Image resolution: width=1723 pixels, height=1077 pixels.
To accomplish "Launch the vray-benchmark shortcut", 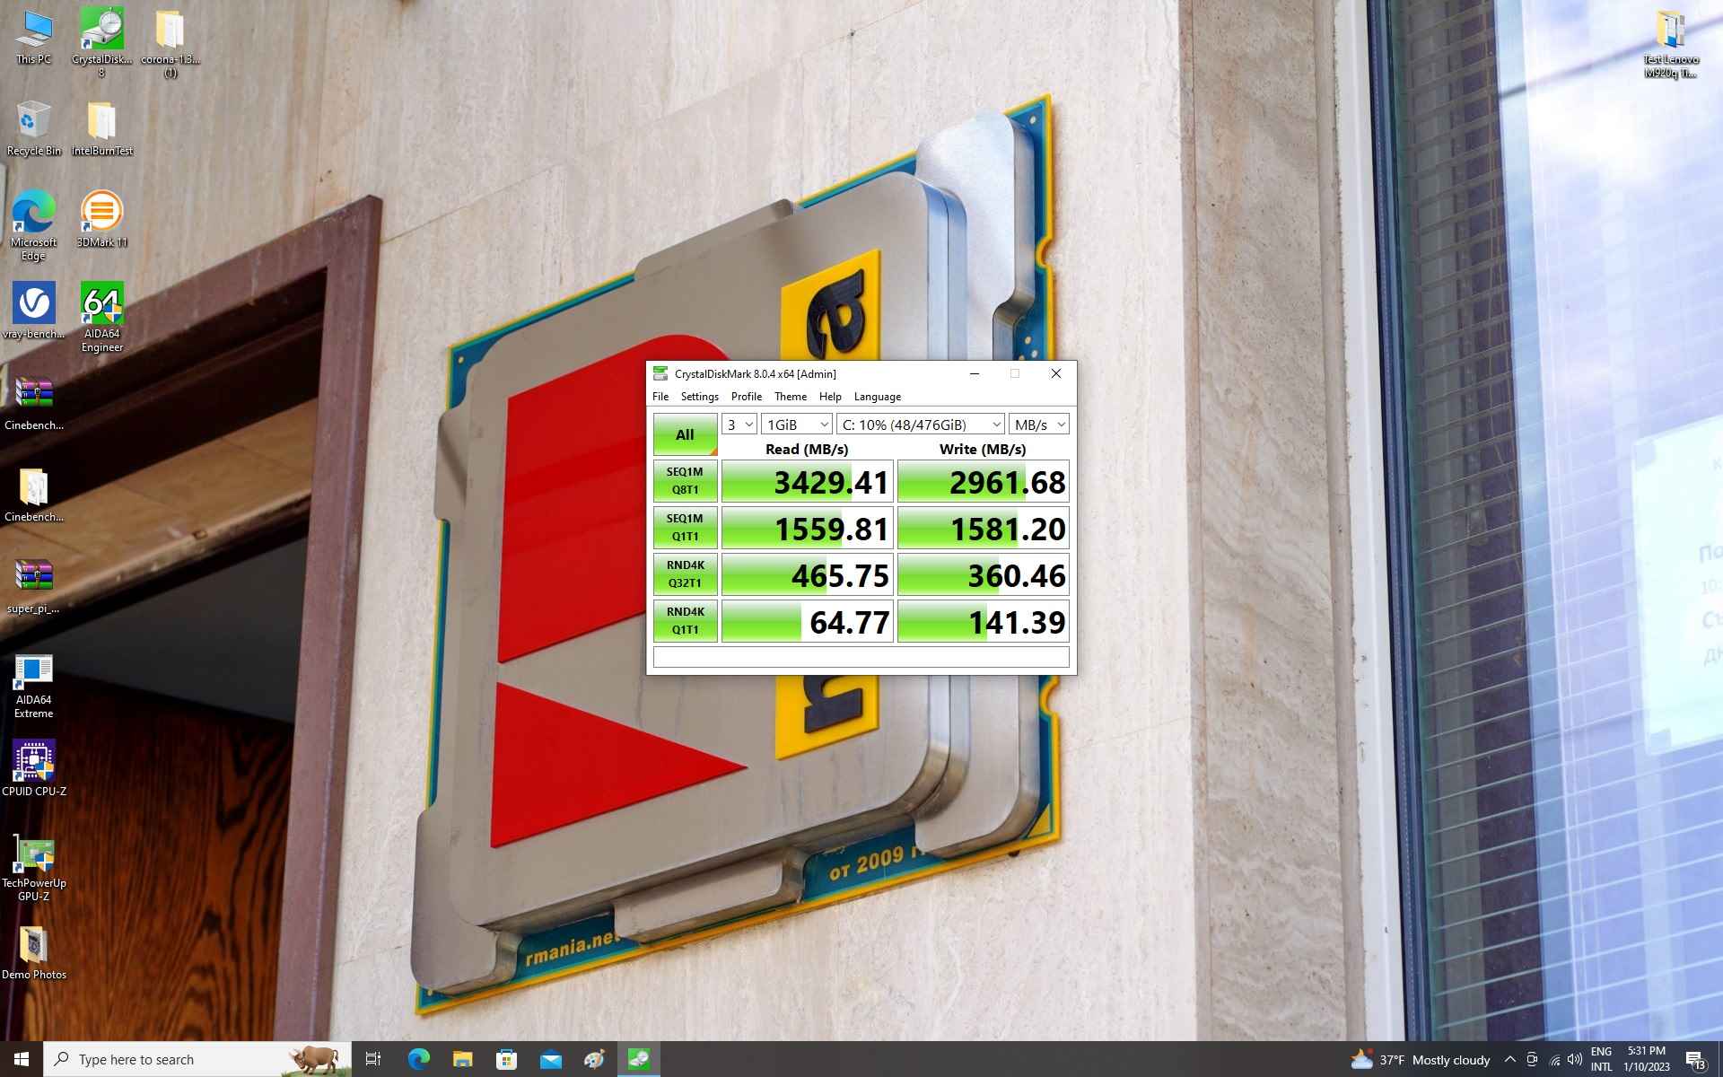I will (33, 311).
